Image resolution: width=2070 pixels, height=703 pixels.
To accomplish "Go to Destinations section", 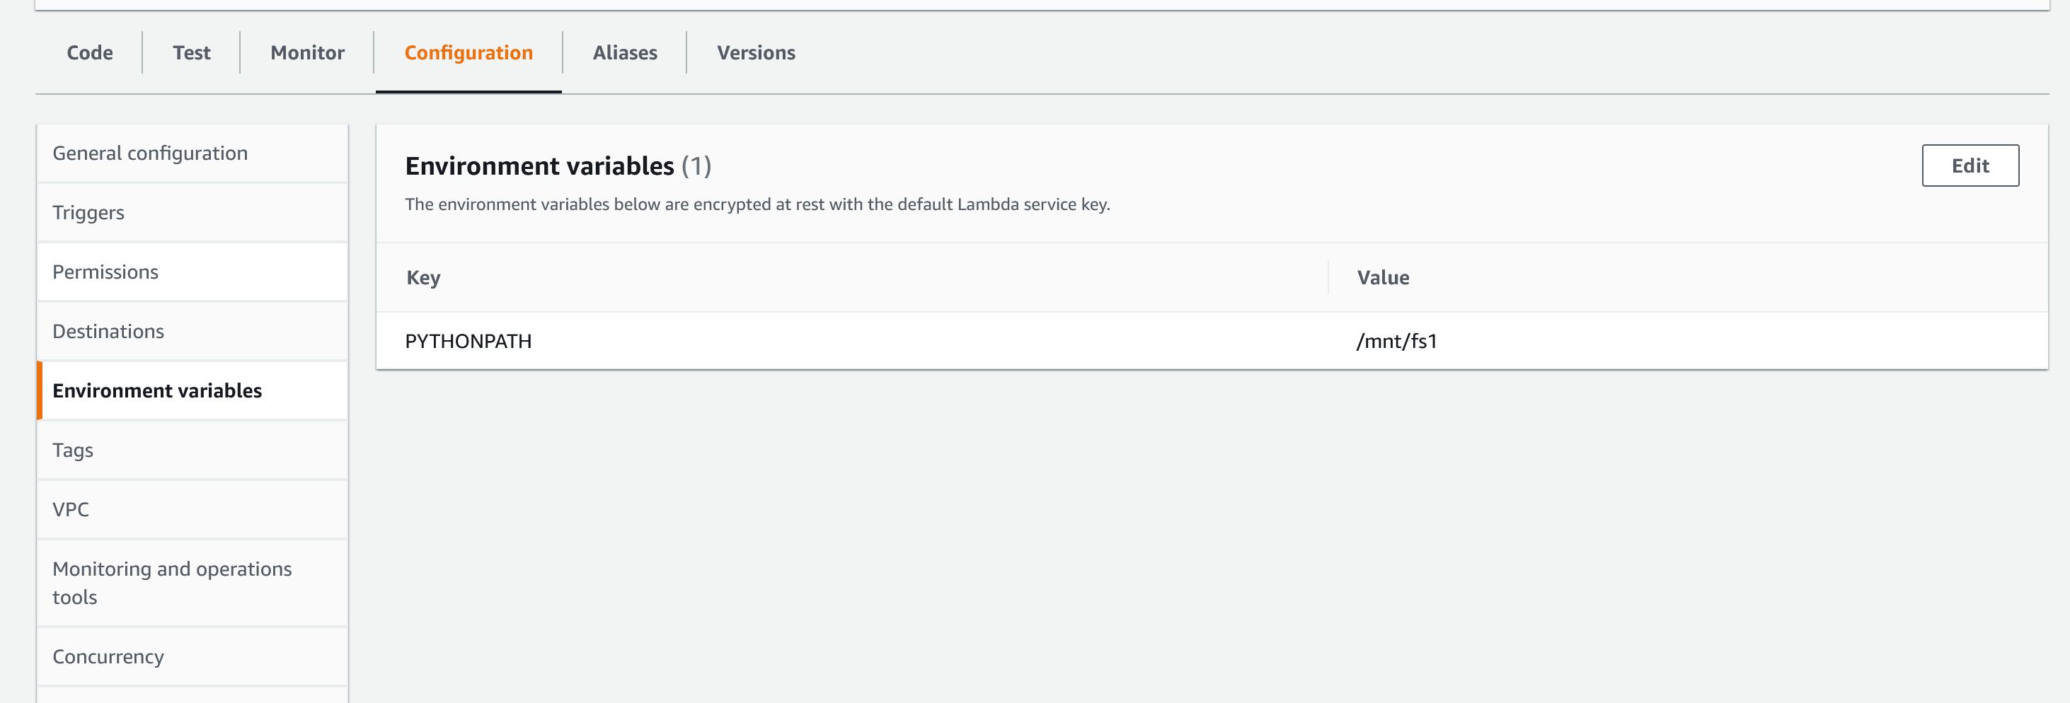I will 108,332.
